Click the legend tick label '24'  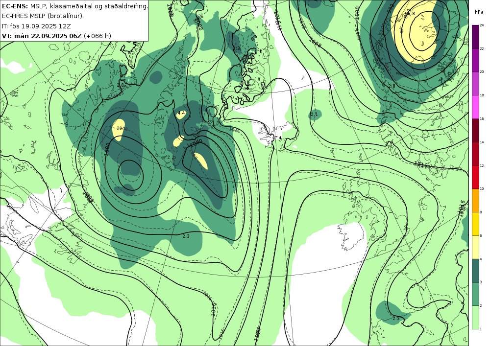tap(482, 25)
